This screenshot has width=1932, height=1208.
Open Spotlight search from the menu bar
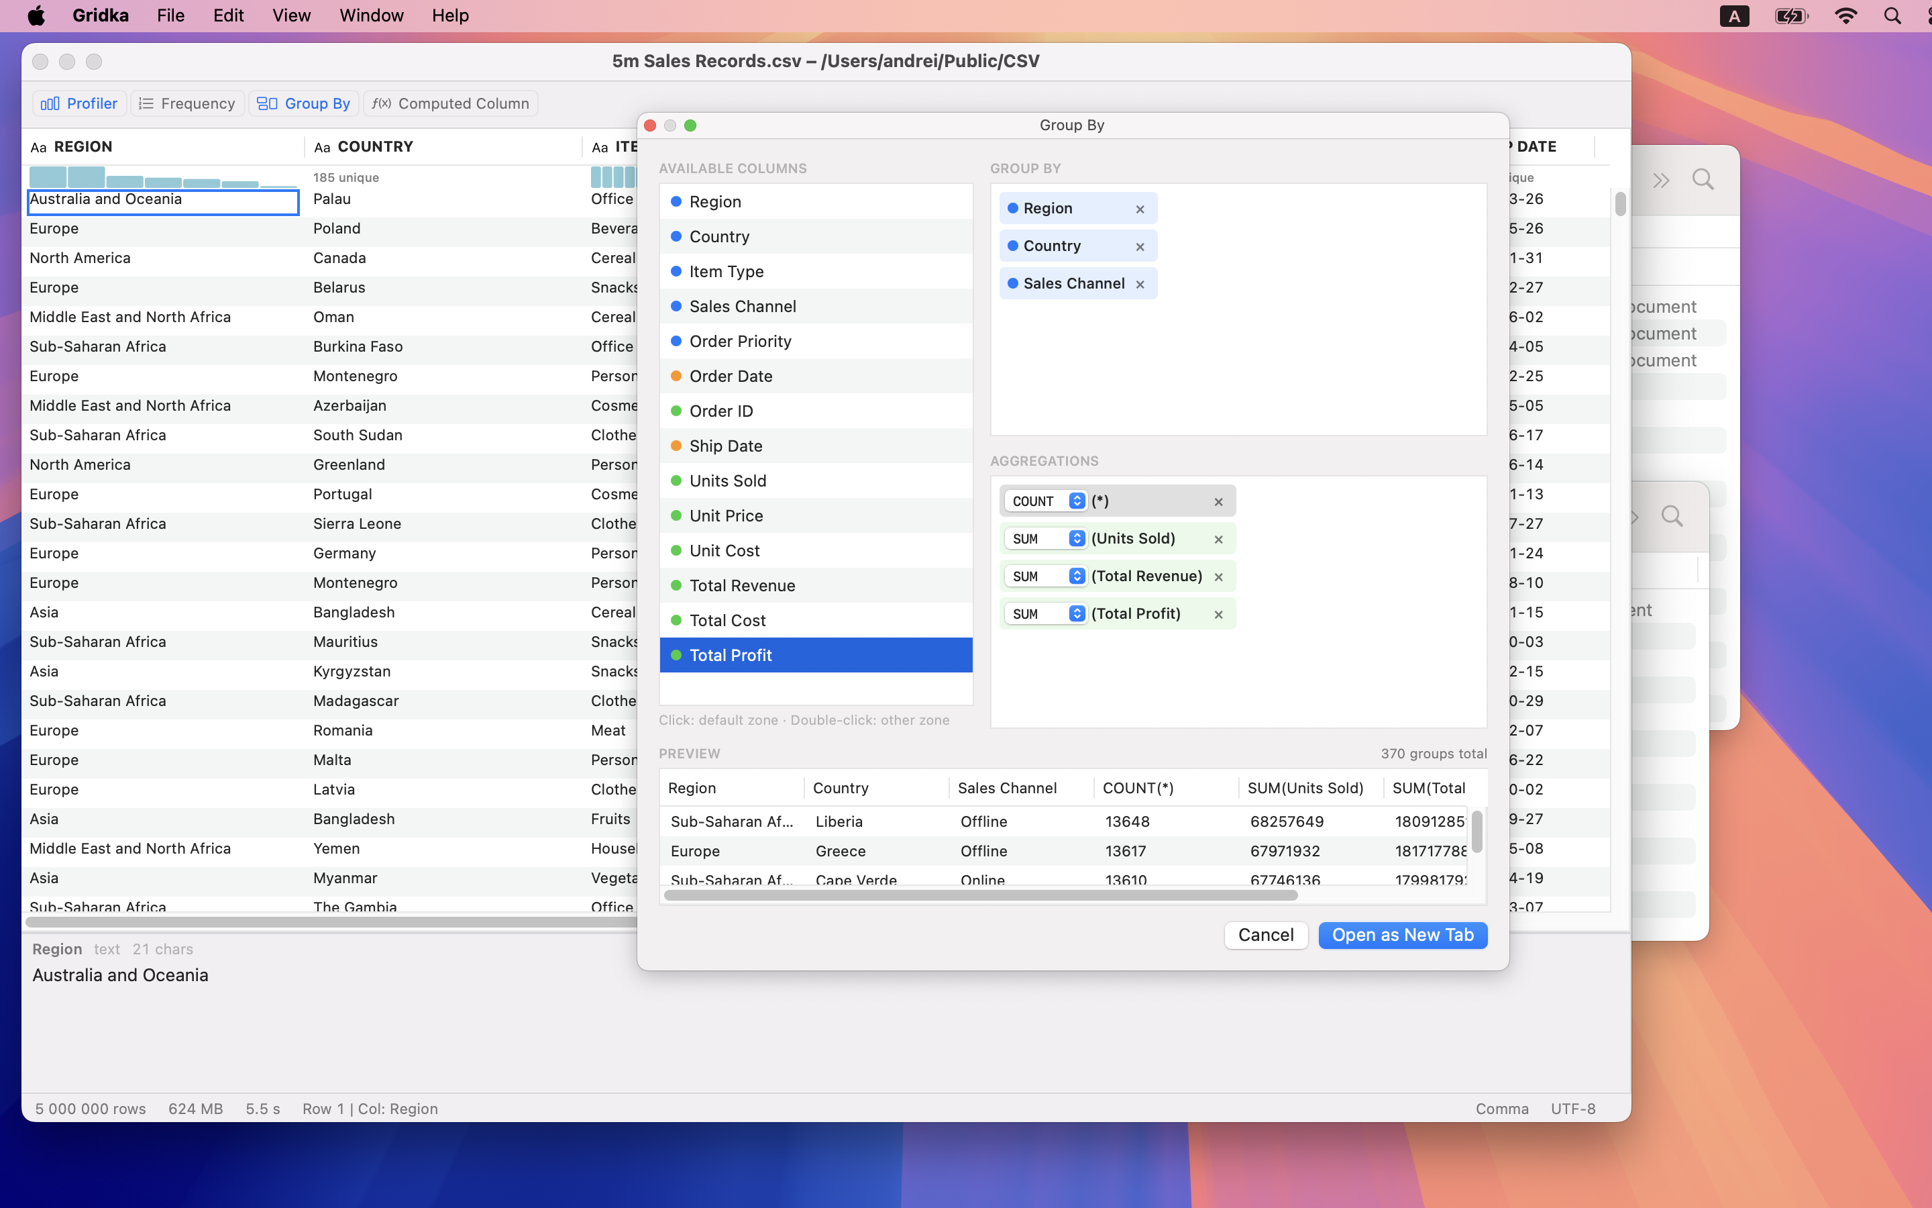(1892, 15)
